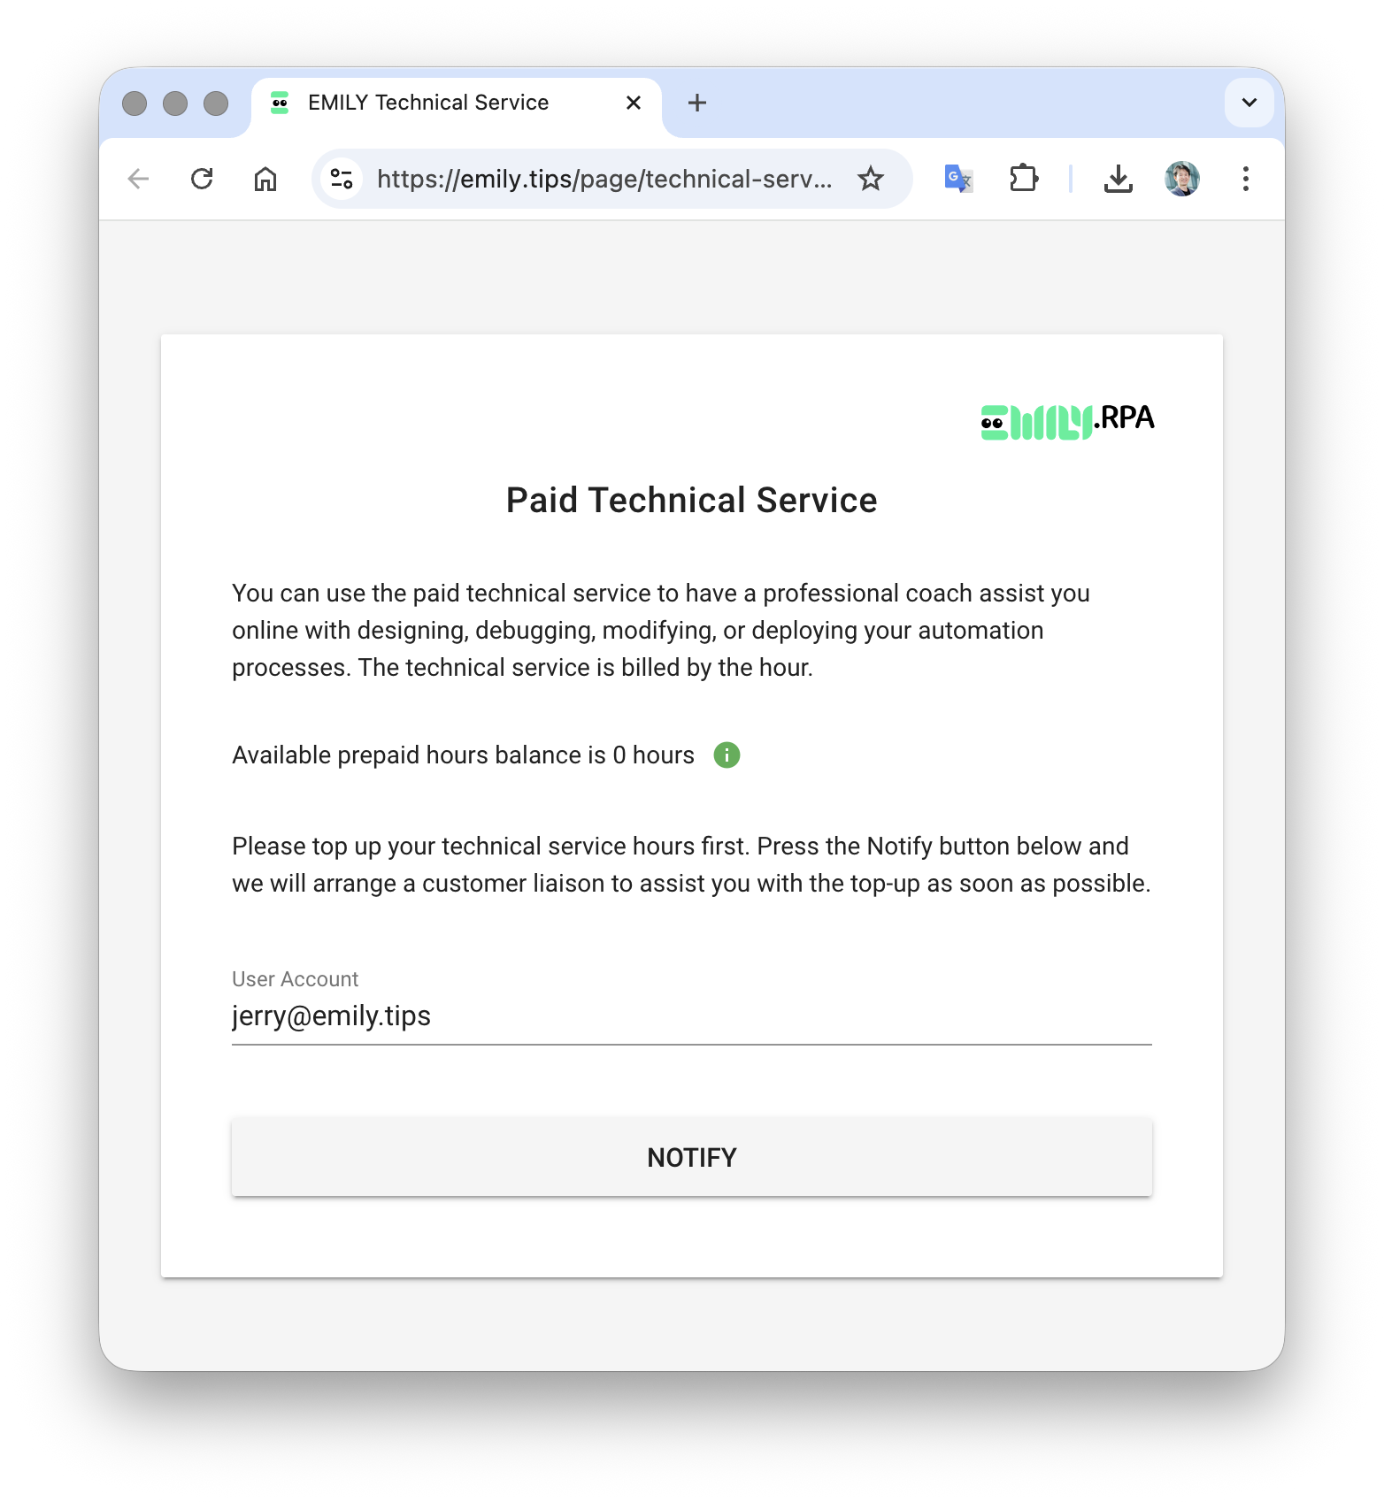Reload the current page
This screenshot has width=1384, height=1502.
tap(202, 179)
